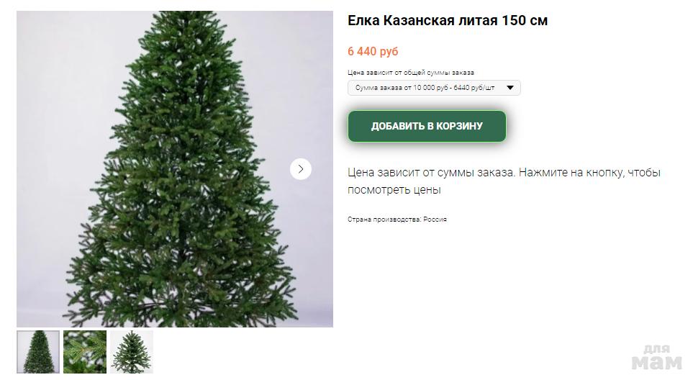Click the word 'Россия'
This screenshot has width=693, height=380.
(x=435, y=220)
